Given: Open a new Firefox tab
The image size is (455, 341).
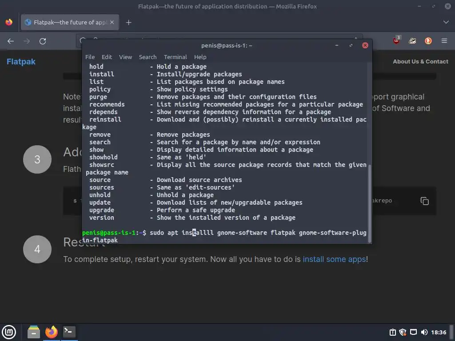Looking at the screenshot, I should click(x=128, y=22).
